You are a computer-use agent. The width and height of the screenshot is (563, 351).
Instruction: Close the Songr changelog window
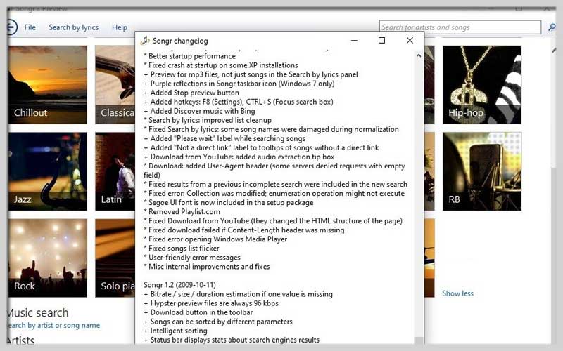[x=410, y=41]
